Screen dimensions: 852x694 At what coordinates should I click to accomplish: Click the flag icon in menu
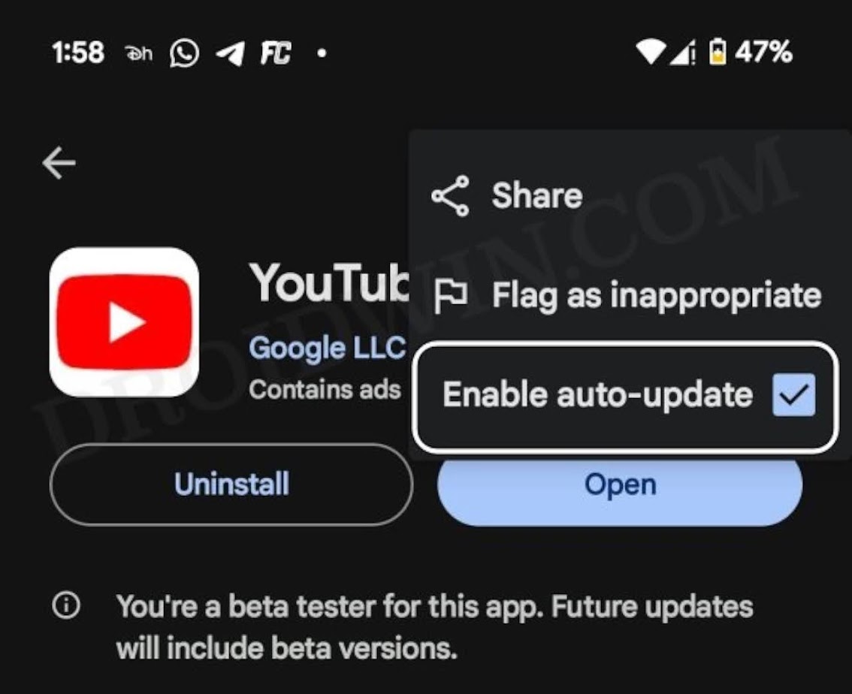pyautogui.click(x=451, y=297)
